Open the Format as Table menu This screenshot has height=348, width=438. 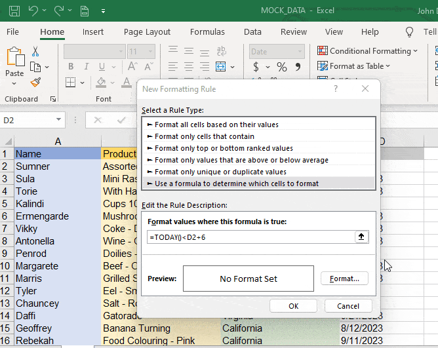pyautogui.click(x=353, y=66)
